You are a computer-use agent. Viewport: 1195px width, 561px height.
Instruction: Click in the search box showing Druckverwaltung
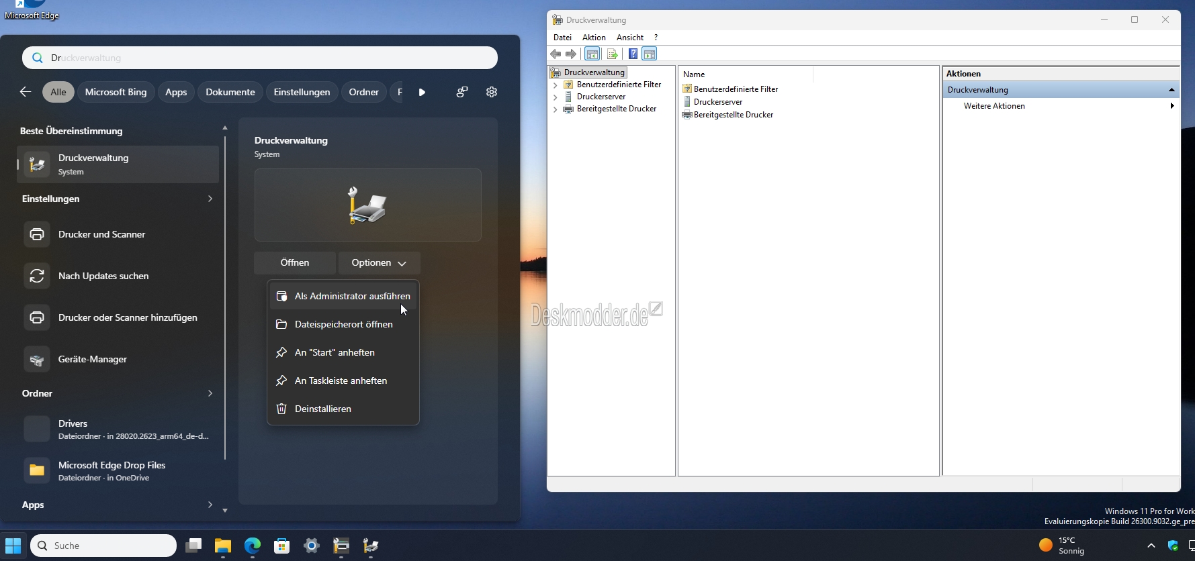click(260, 58)
